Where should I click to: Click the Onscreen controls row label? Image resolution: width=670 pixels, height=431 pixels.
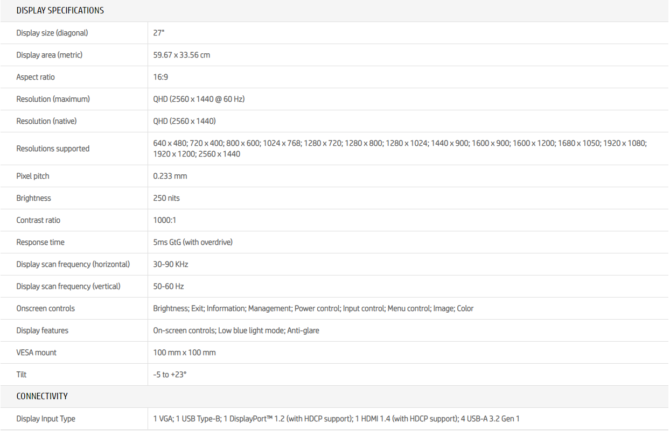(x=45, y=308)
